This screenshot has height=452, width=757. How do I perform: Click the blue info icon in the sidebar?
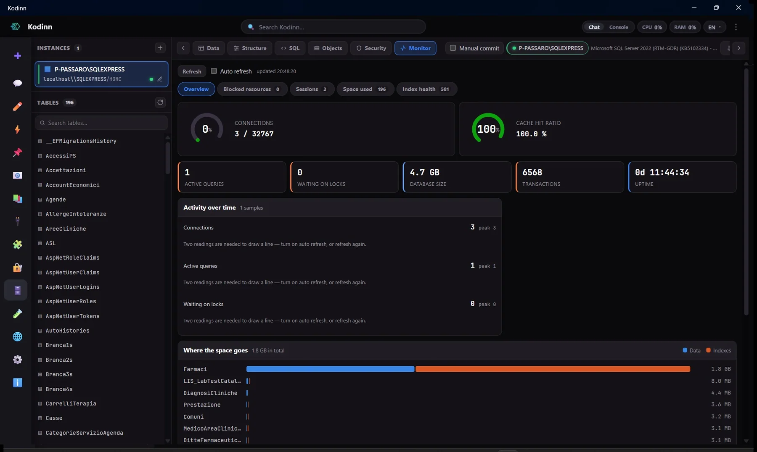point(17,383)
